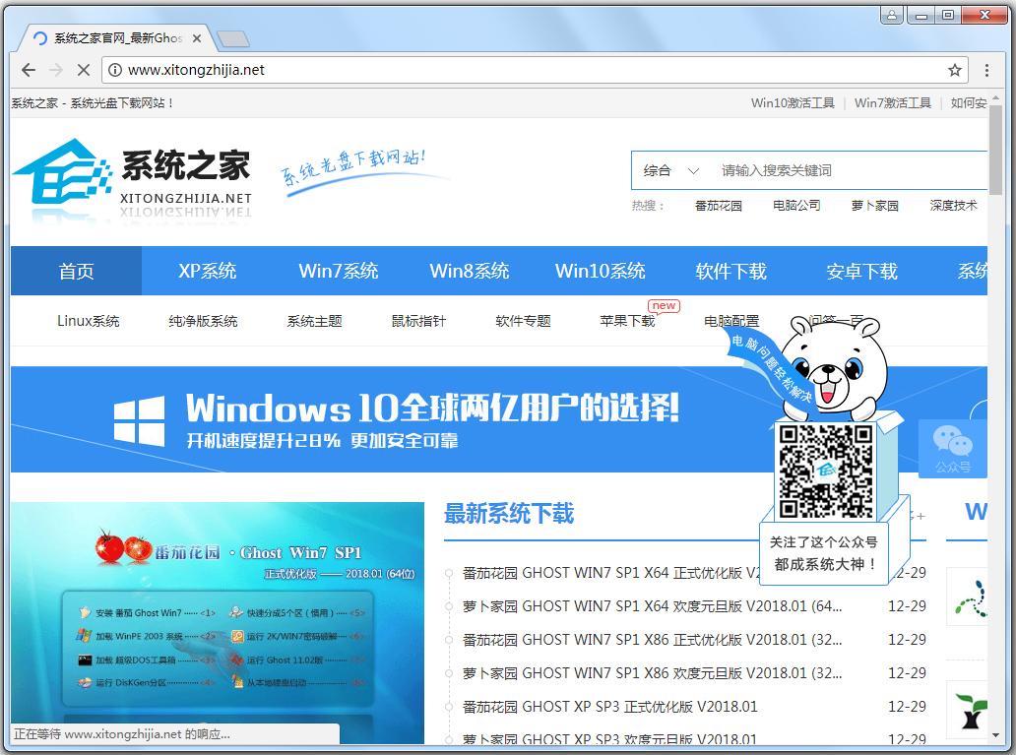Viewport: 1016px width, 755px height.
Task: Click the WeChat 公众号 icon
Action: point(952,449)
